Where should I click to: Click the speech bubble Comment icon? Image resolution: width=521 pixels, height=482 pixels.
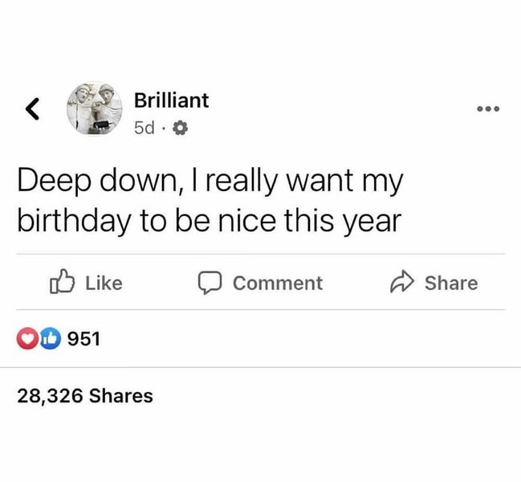pos(210,283)
